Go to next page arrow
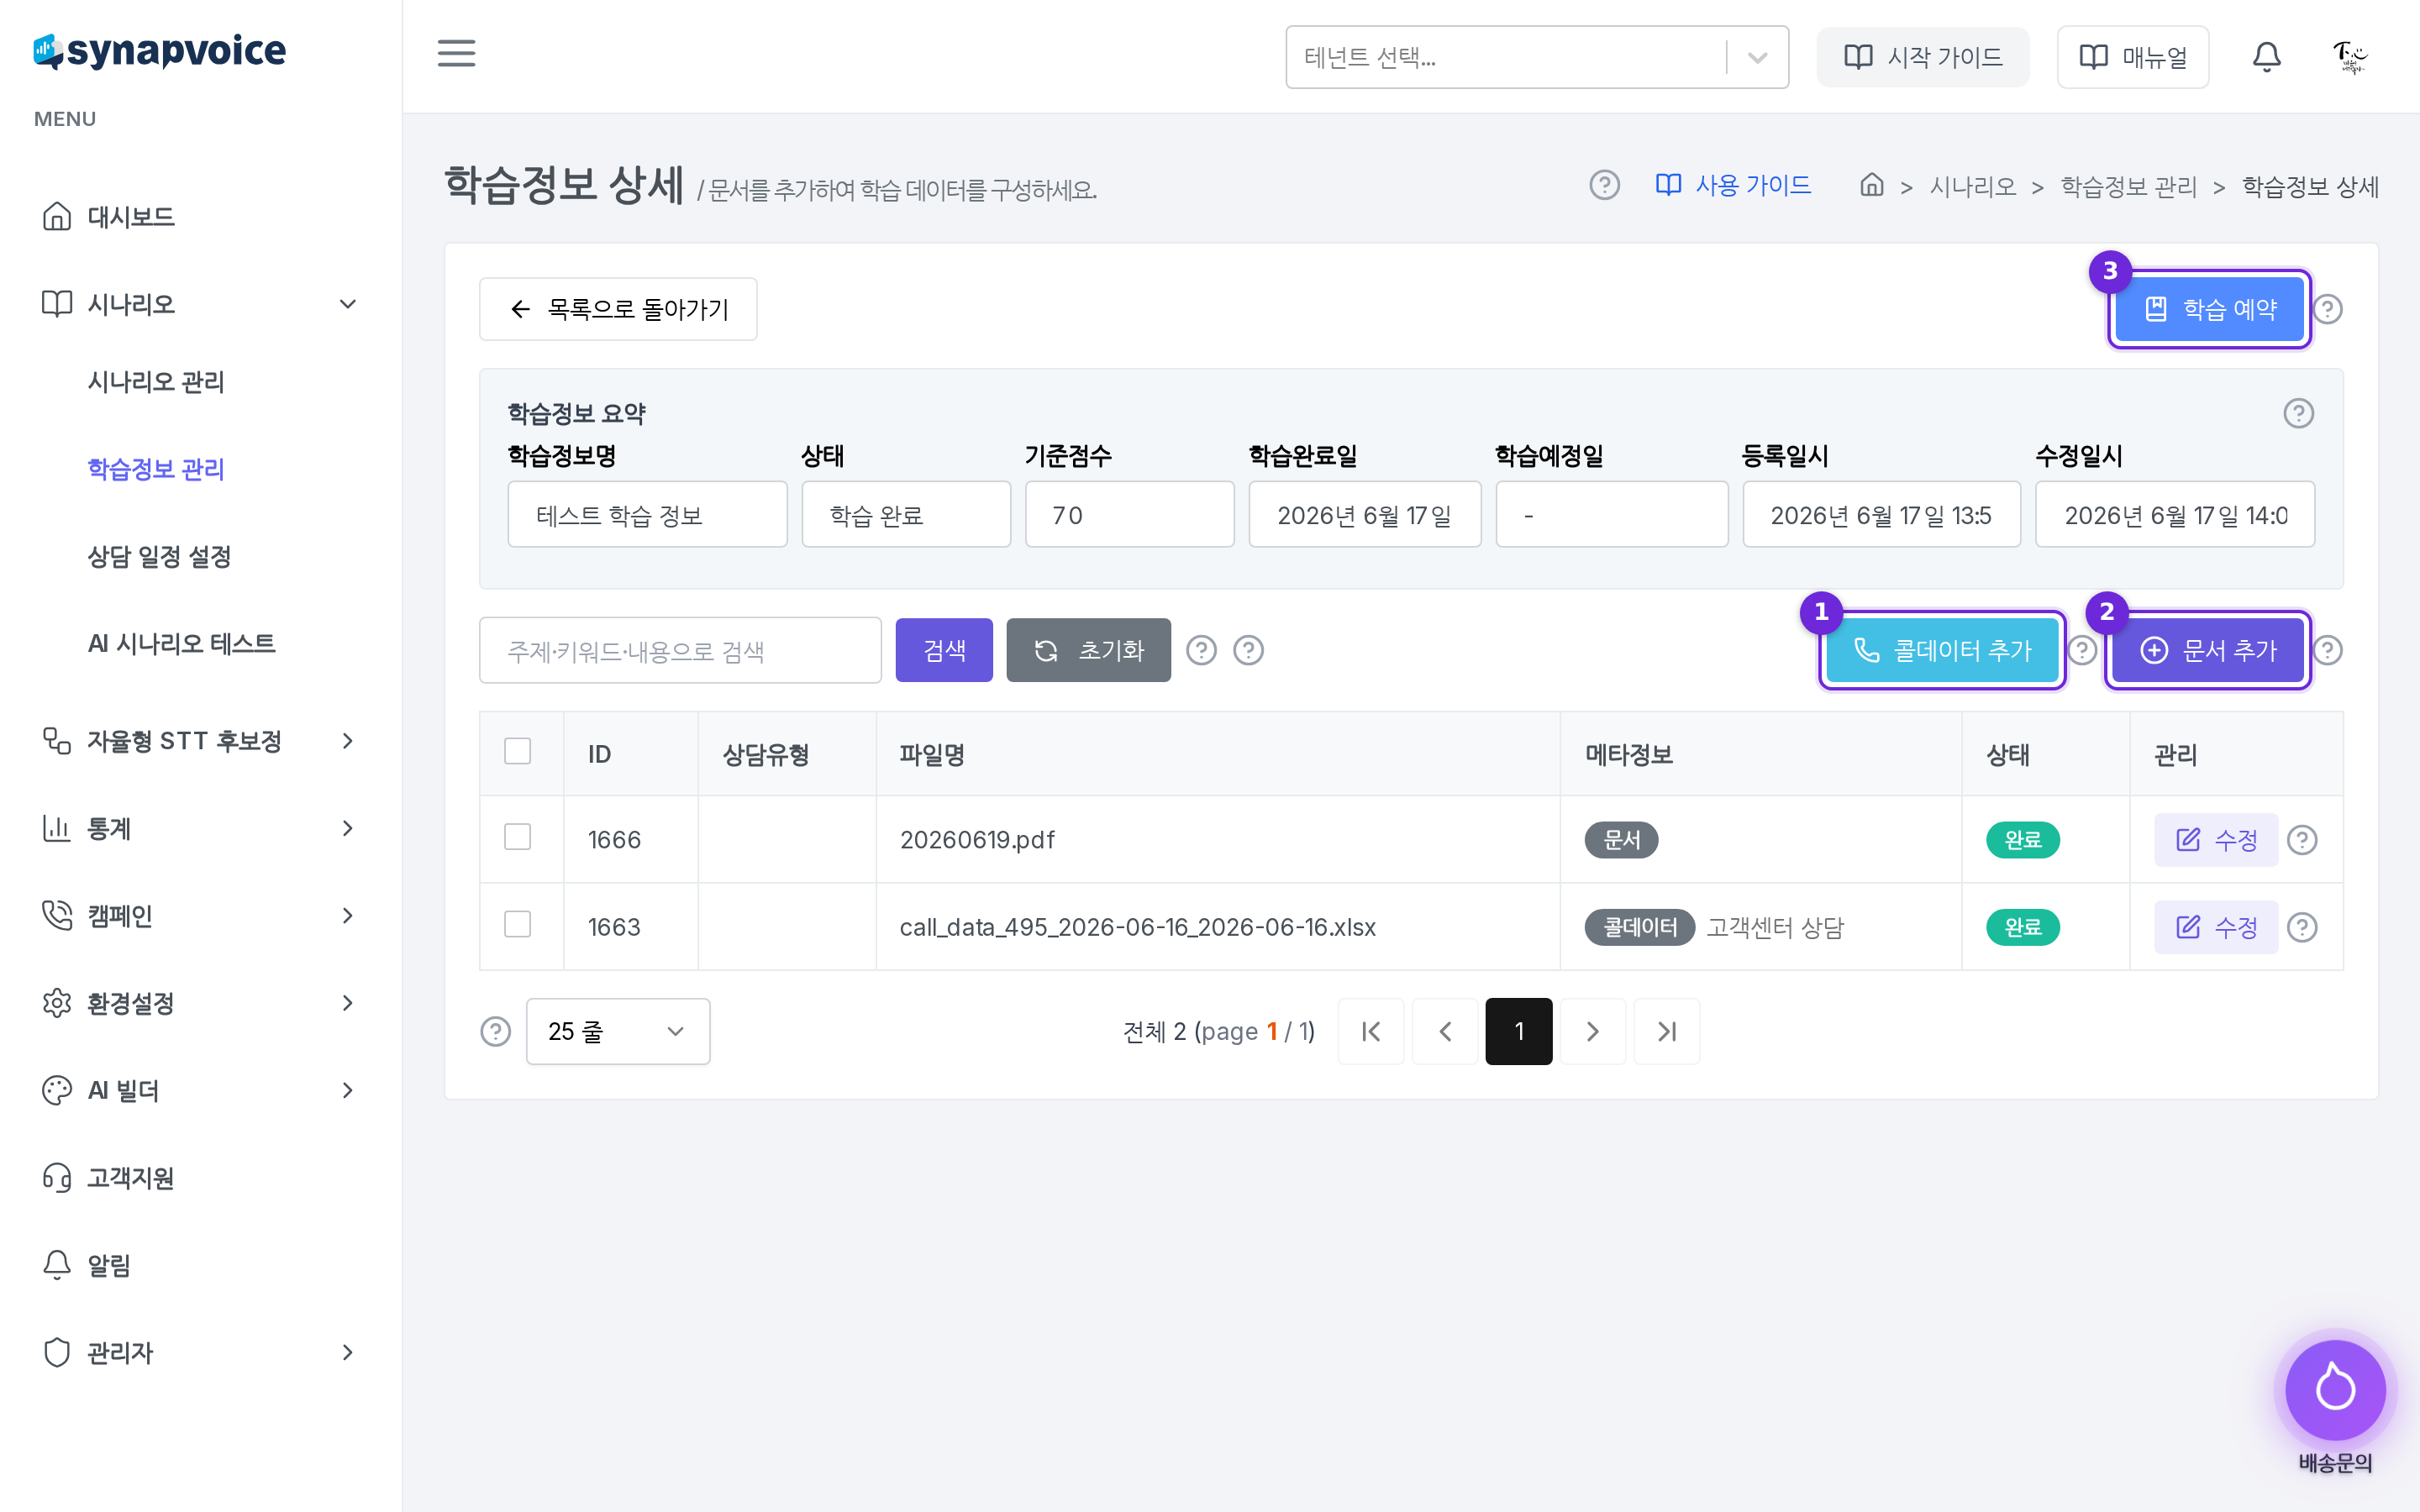 (1593, 1031)
